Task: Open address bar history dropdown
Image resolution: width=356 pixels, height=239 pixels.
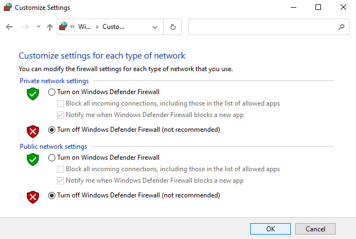Action: pos(155,27)
